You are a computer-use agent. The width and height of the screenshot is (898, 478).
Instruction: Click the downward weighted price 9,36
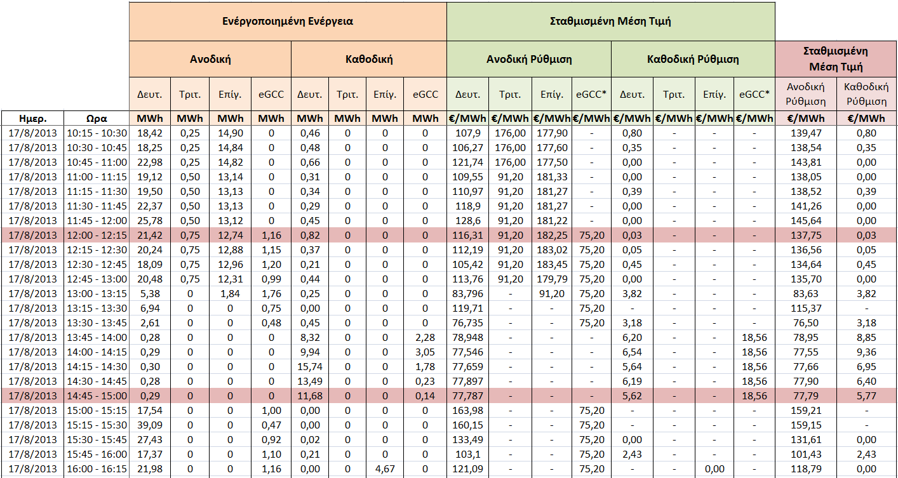[x=867, y=352]
